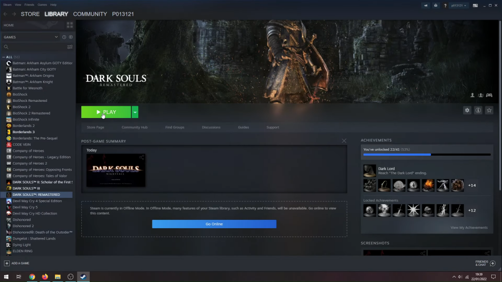Open the Discussions link
502x282 pixels.
(211, 127)
